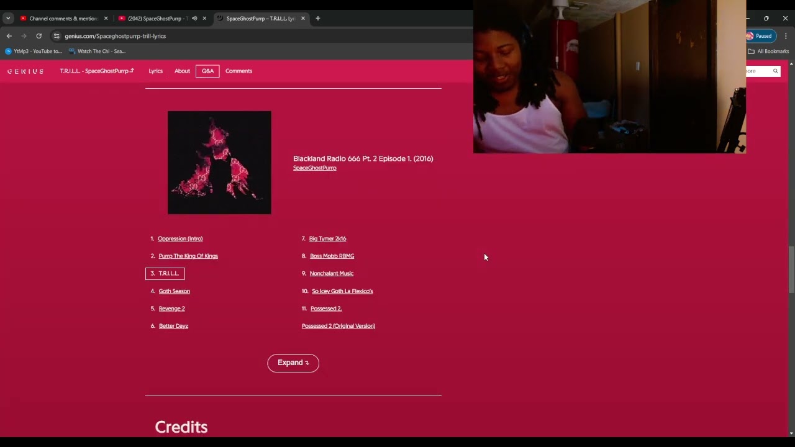Open track So Icey Goth La Flexico's
This screenshot has width=795, height=447.
click(342, 291)
